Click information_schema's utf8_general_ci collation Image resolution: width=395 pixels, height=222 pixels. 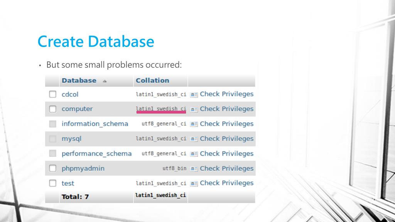click(164, 124)
